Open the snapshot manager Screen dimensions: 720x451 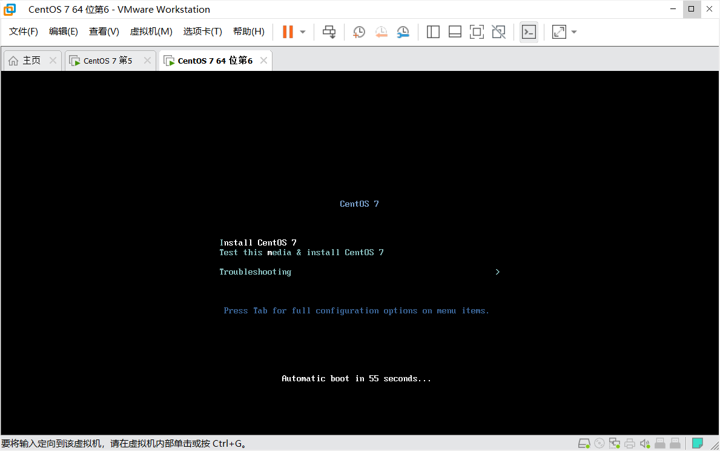click(403, 32)
